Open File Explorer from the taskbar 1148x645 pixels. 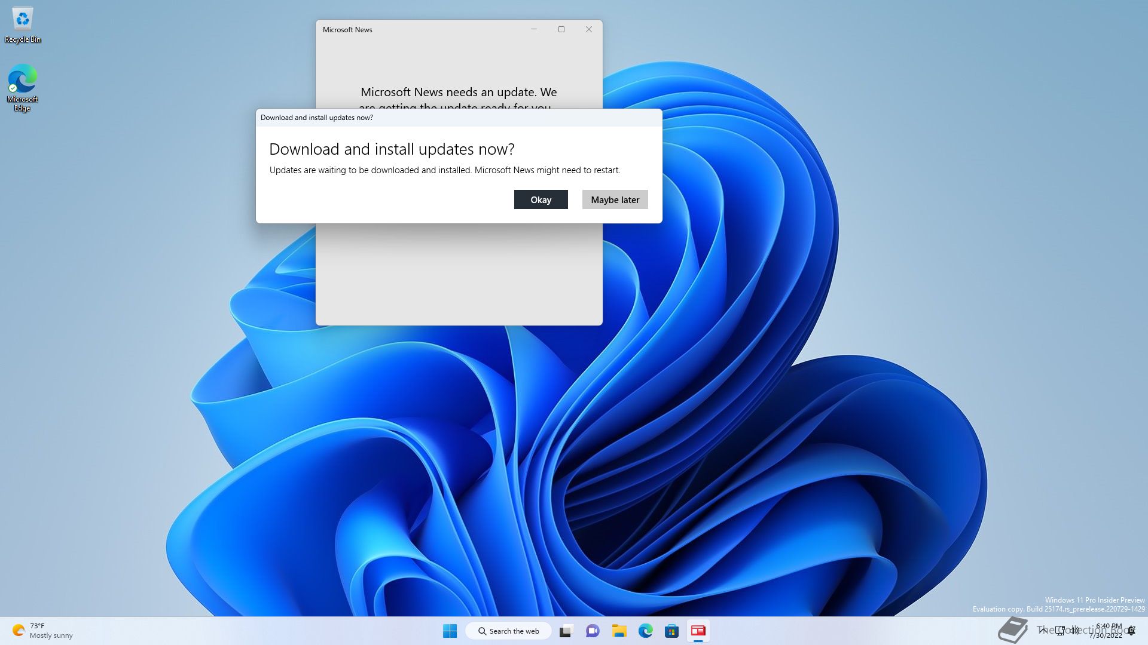click(x=619, y=631)
